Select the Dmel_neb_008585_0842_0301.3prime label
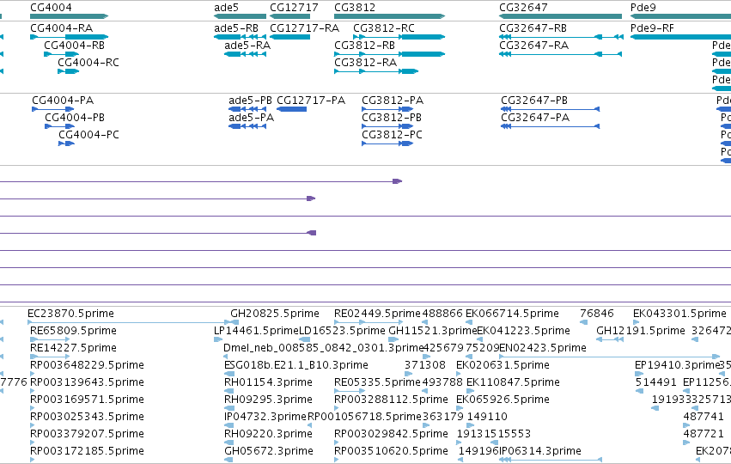This screenshot has height=464, width=731. [x=323, y=348]
